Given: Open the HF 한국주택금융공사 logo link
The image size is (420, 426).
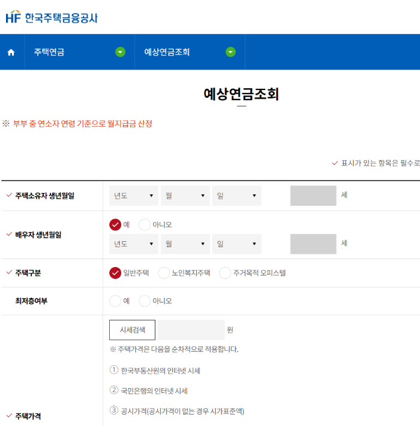Looking at the screenshot, I should (52, 17).
